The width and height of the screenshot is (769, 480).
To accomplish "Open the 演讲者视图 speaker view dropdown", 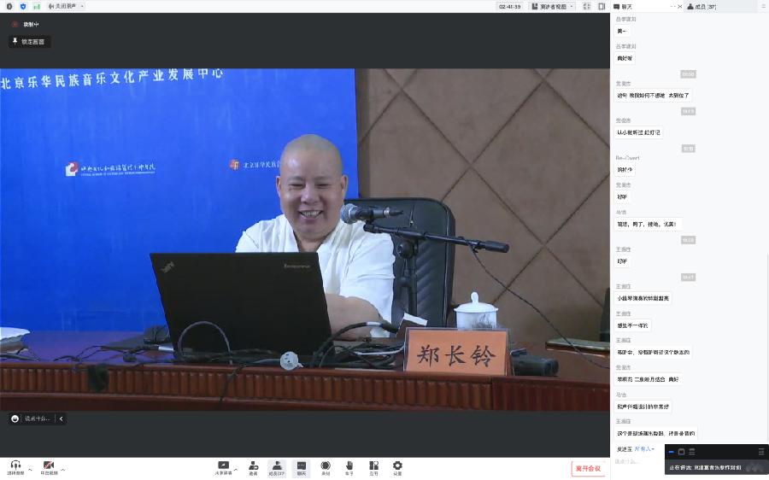I will [x=553, y=6].
